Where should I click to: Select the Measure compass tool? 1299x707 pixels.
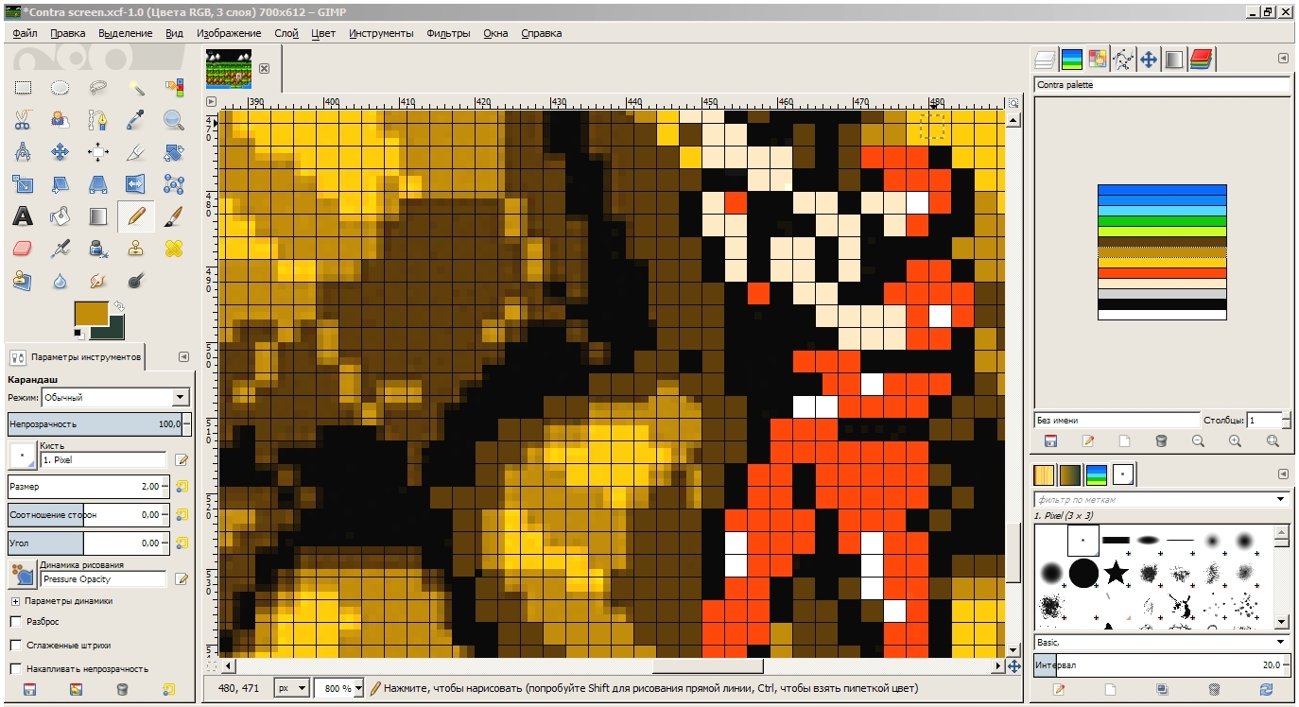(x=23, y=152)
